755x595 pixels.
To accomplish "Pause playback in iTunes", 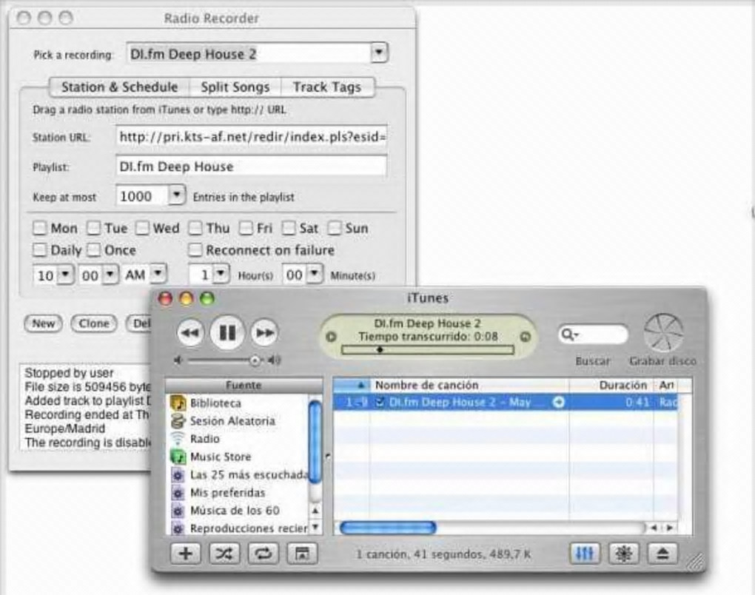I will coord(227,332).
